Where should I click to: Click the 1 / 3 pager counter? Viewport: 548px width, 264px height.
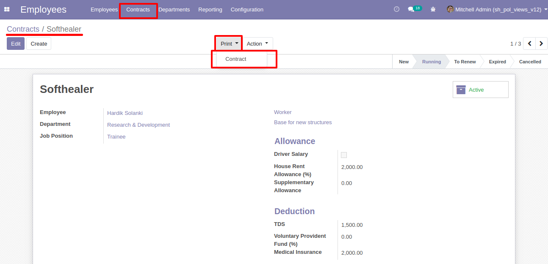pos(515,44)
